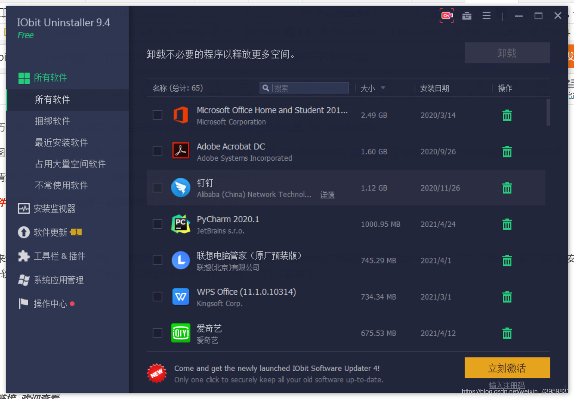
Task: Click the 钉钉 DingTalk app icon
Action: (x=181, y=188)
